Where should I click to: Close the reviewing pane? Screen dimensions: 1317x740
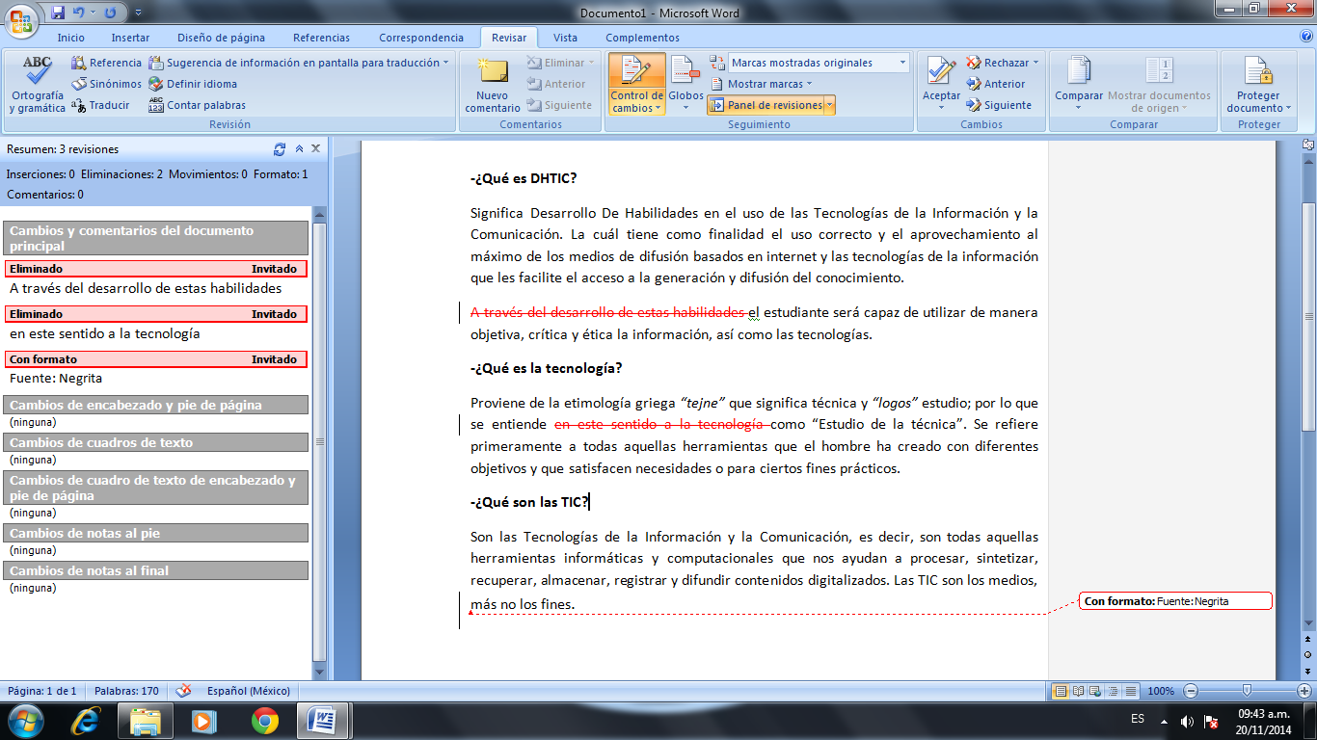pos(315,149)
